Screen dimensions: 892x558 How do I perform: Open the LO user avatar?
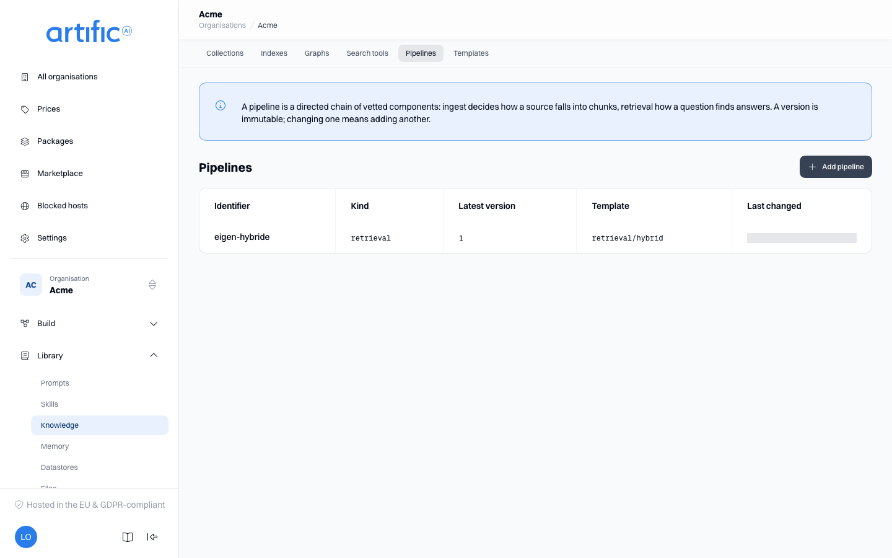click(26, 537)
